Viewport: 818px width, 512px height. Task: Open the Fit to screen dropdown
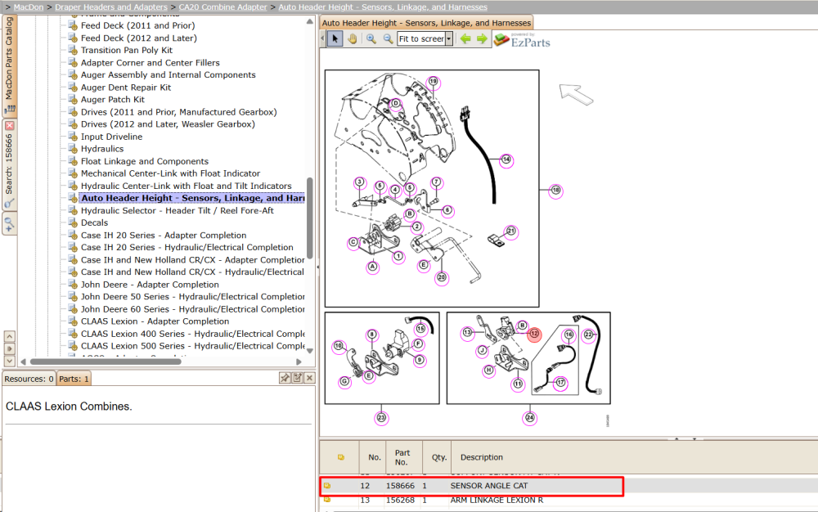point(448,38)
